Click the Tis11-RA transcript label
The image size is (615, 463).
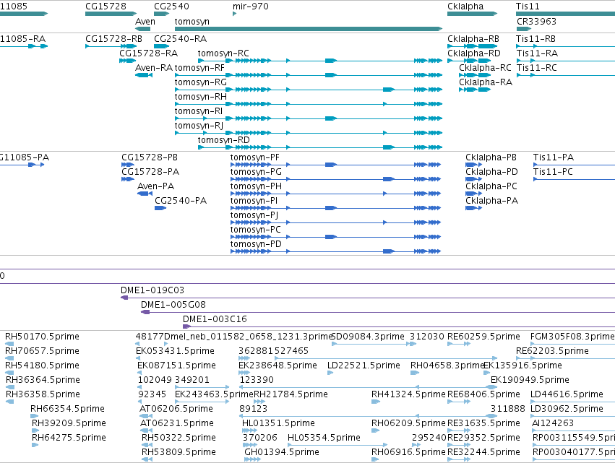point(537,53)
